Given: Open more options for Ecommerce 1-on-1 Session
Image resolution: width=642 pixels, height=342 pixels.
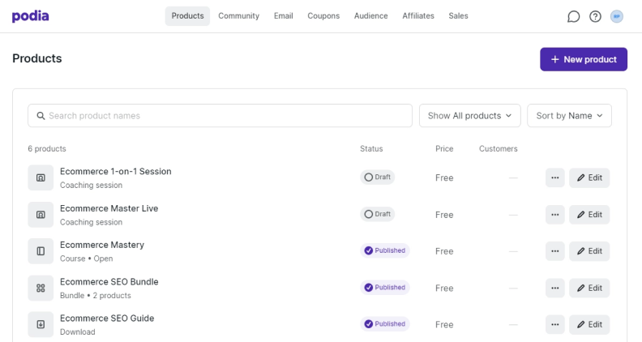Looking at the screenshot, I should (x=554, y=177).
